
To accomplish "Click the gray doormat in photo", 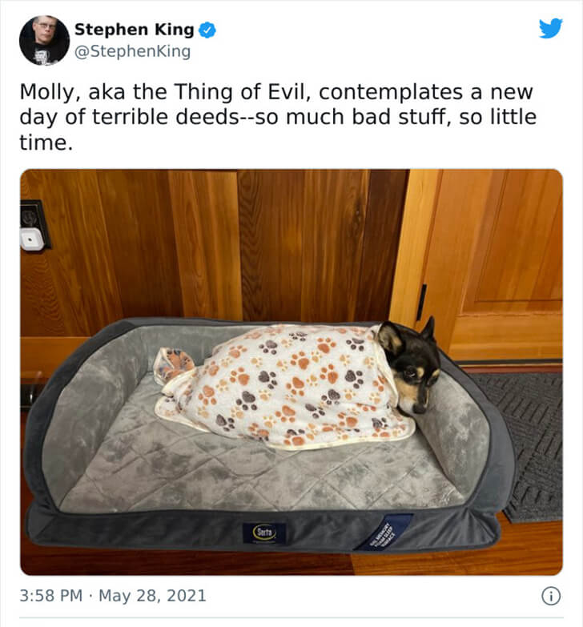I will (523, 445).
